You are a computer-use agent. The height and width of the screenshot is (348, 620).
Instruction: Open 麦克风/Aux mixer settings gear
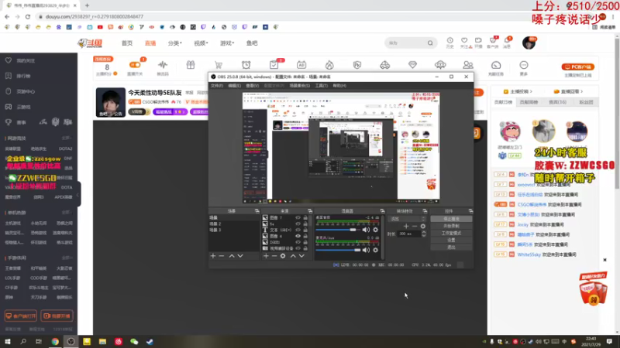(375, 250)
